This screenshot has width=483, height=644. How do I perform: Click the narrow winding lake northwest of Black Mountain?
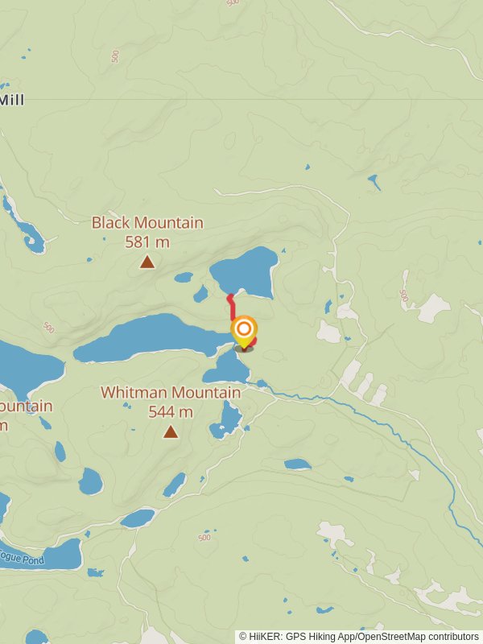pyautogui.click(x=25, y=226)
